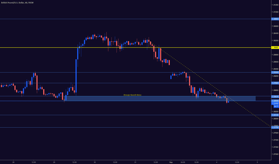Click the yellow 1.30000 price label

[x=275, y=47]
